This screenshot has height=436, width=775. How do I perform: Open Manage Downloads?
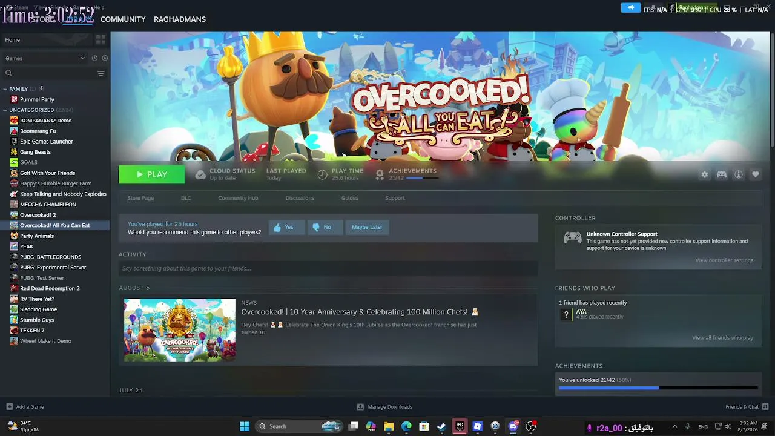[384, 407]
